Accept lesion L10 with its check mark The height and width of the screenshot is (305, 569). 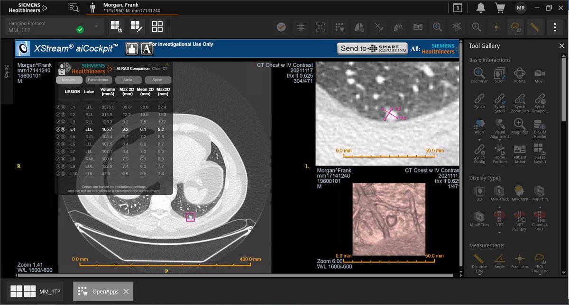pos(58,174)
